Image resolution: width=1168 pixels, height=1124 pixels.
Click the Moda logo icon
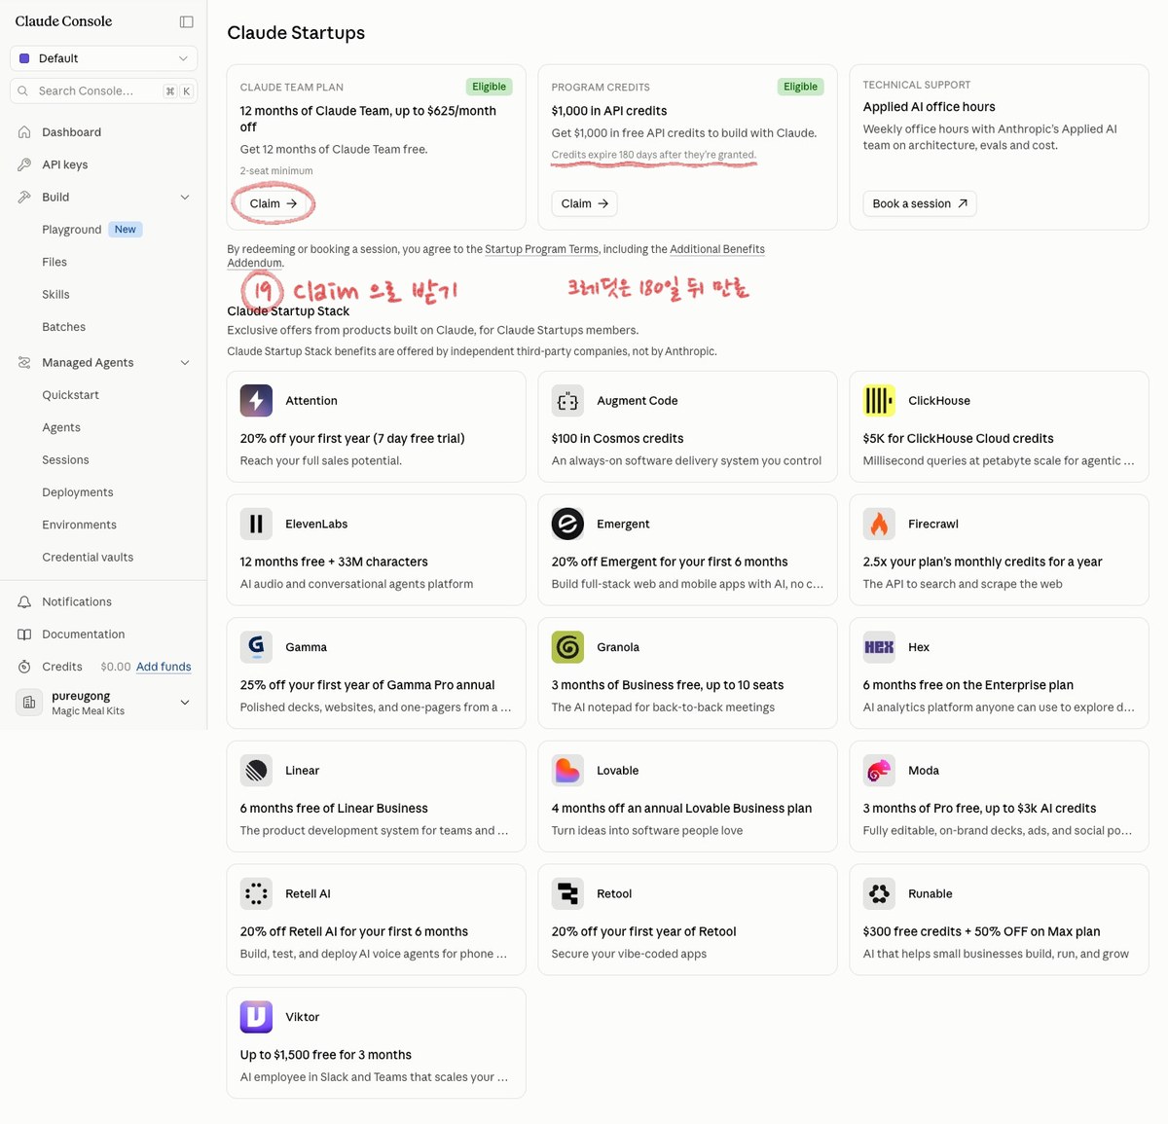(879, 771)
